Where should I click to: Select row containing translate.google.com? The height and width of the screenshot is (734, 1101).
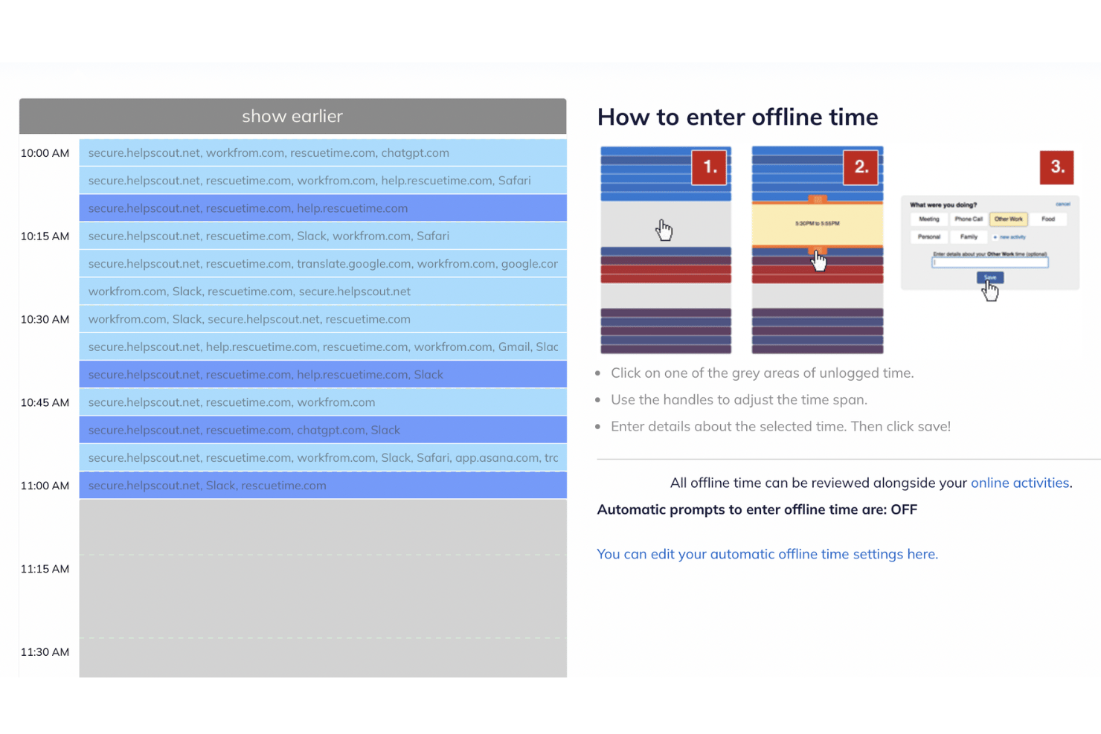(323, 263)
